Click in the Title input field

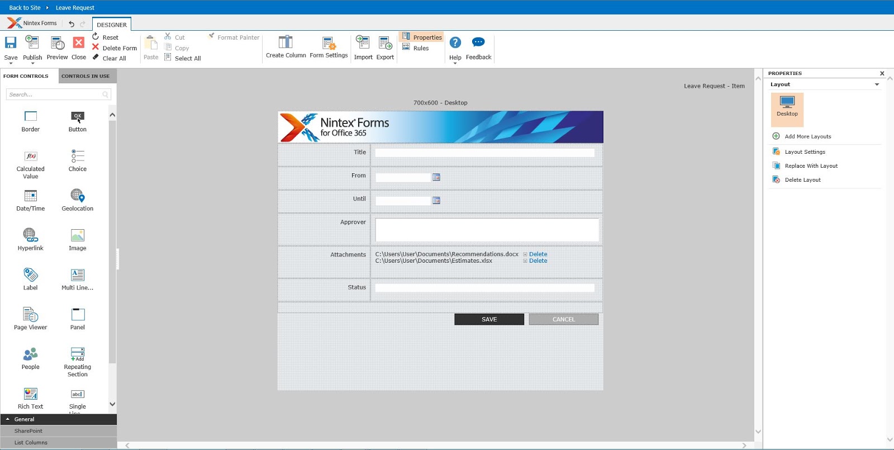click(485, 153)
